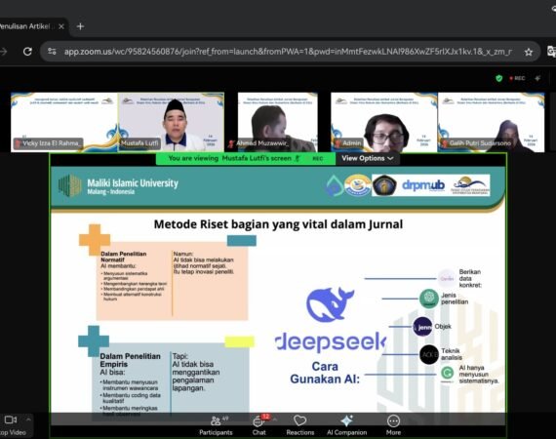The width and height of the screenshot is (556, 439).
Task: Open the More options menu
Action: [393, 425]
